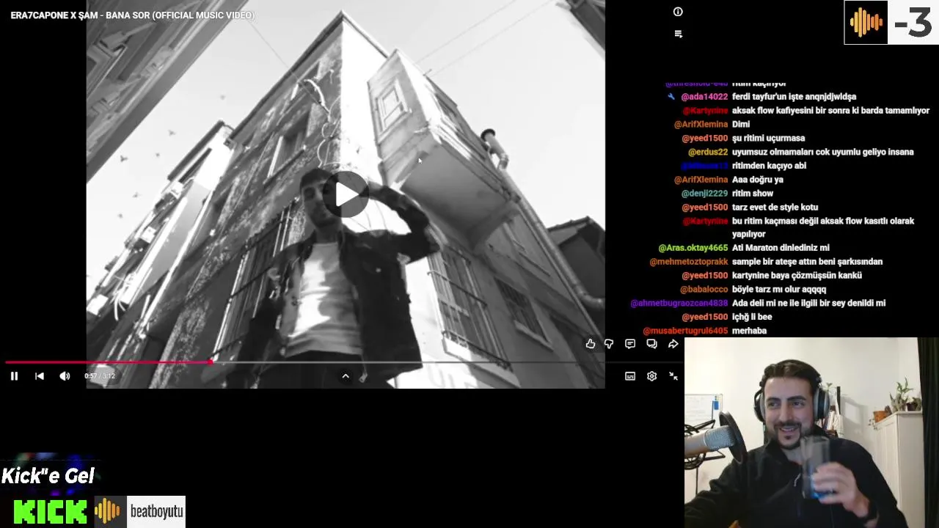Screen dimensions: 939x528
Task: Click chat message "ritimden kaçıyo abi"
Action: tap(769, 166)
